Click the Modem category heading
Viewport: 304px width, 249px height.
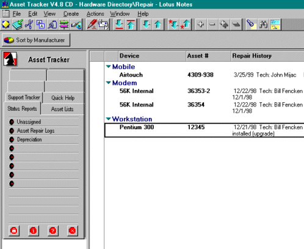click(x=125, y=83)
